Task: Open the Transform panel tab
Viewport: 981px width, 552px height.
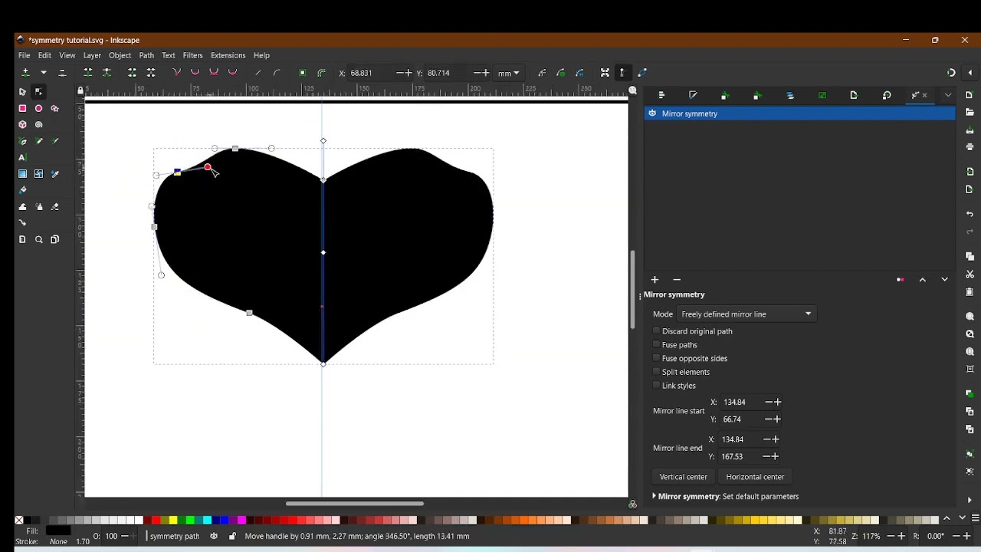Action: tap(887, 96)
